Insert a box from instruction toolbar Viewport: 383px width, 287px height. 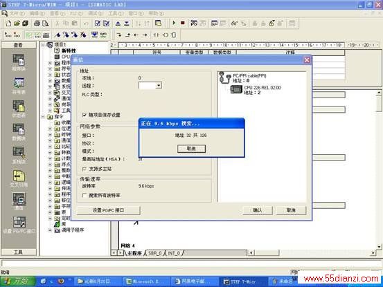[x=173, y=35]
